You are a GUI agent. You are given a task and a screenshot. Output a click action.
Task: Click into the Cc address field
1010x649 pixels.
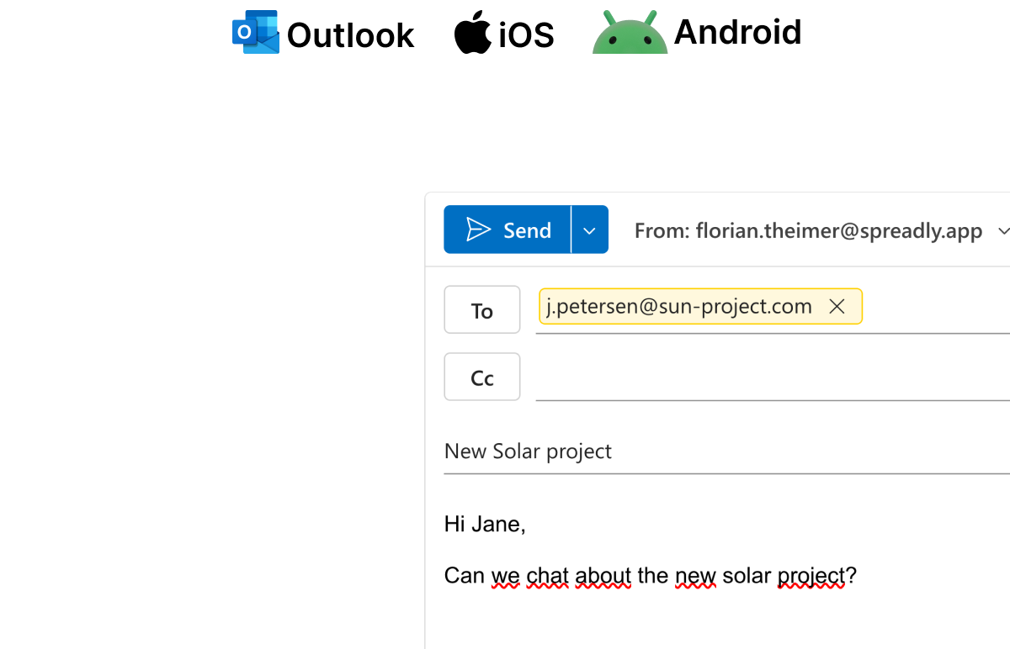(x=773, y=377)
